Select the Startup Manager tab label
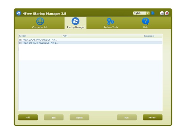The width and height of the screenshot is (187, 136). 75,27
